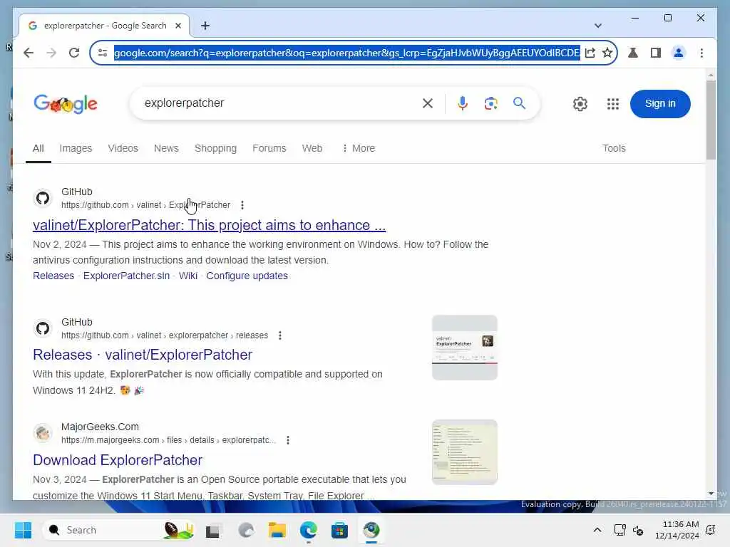Open File Explorer from taskbar
The image size is (730, 547).
click(x=277, y=530)
